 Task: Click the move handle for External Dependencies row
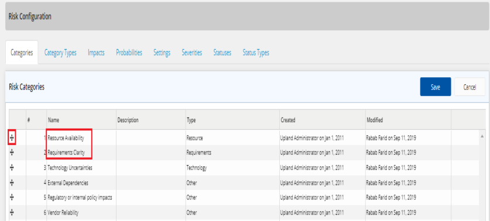[x=12, y=183]
